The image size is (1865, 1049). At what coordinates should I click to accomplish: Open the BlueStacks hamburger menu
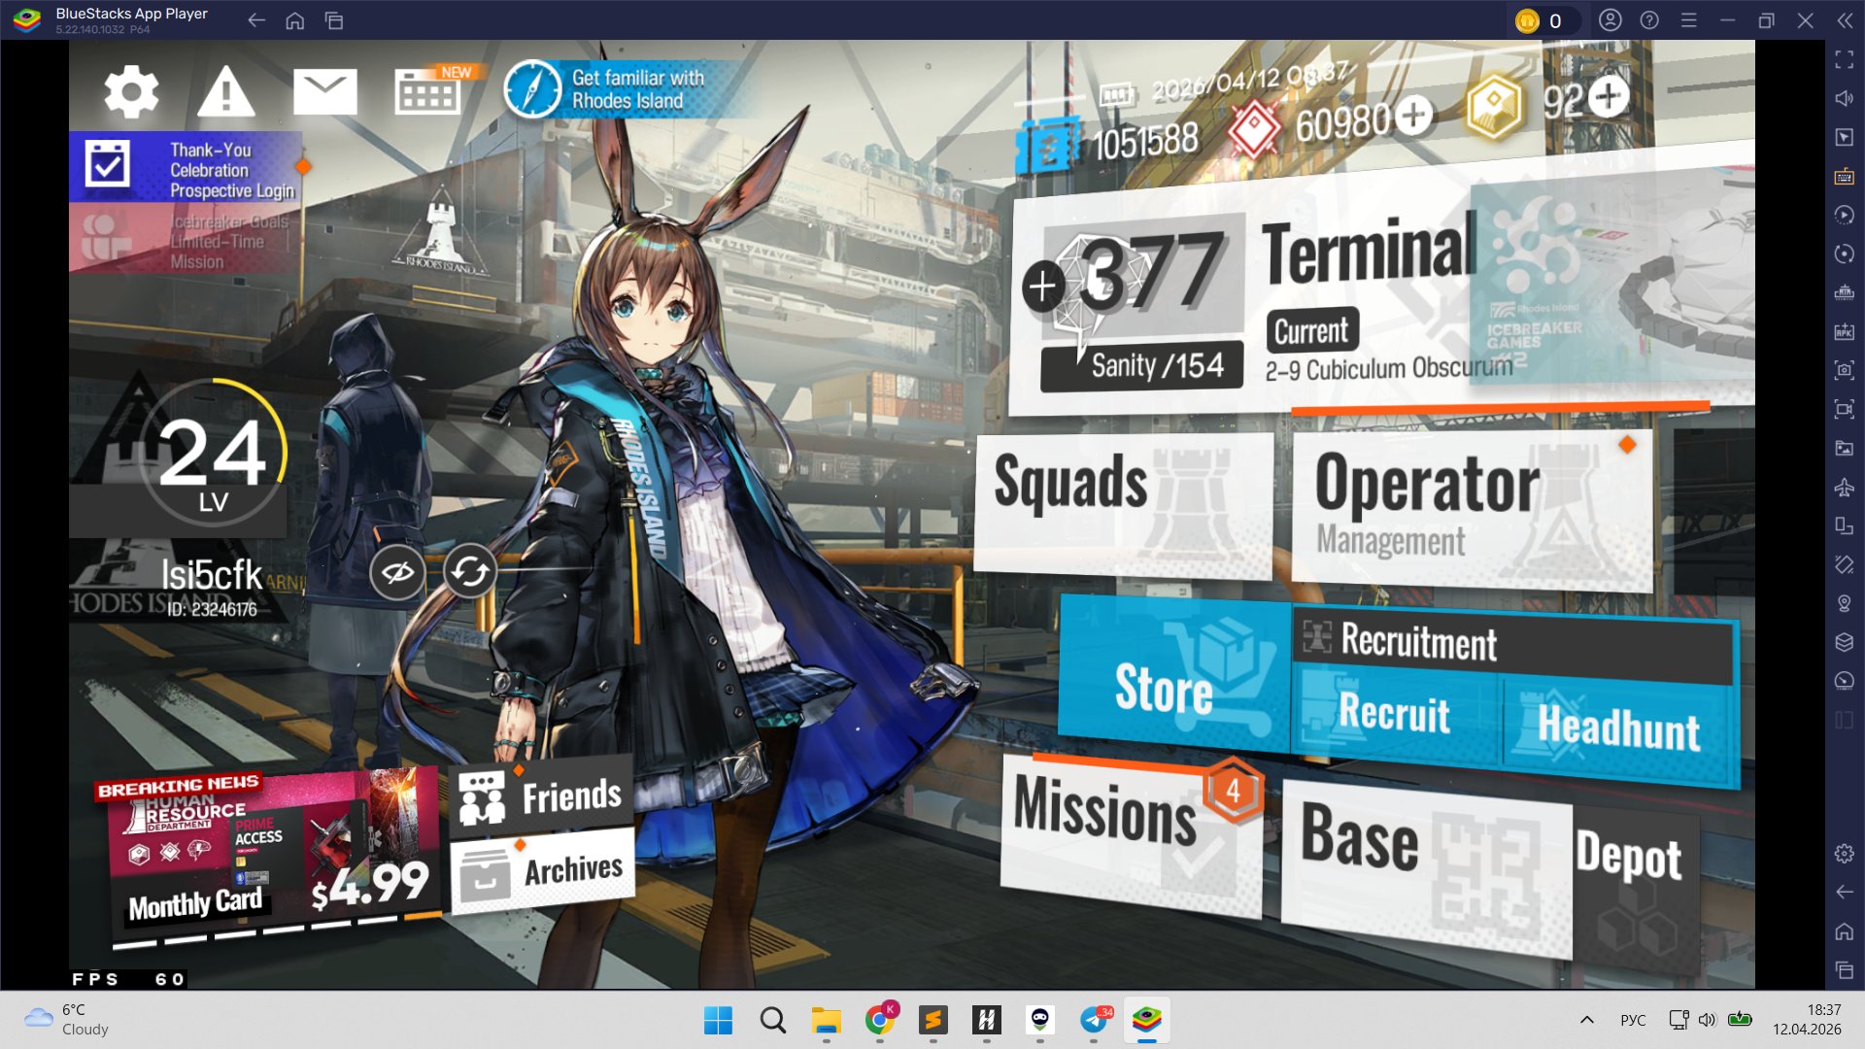[1688, 20]
